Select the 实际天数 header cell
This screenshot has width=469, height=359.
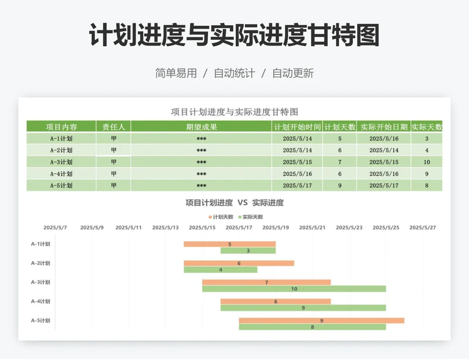point(427,126)
